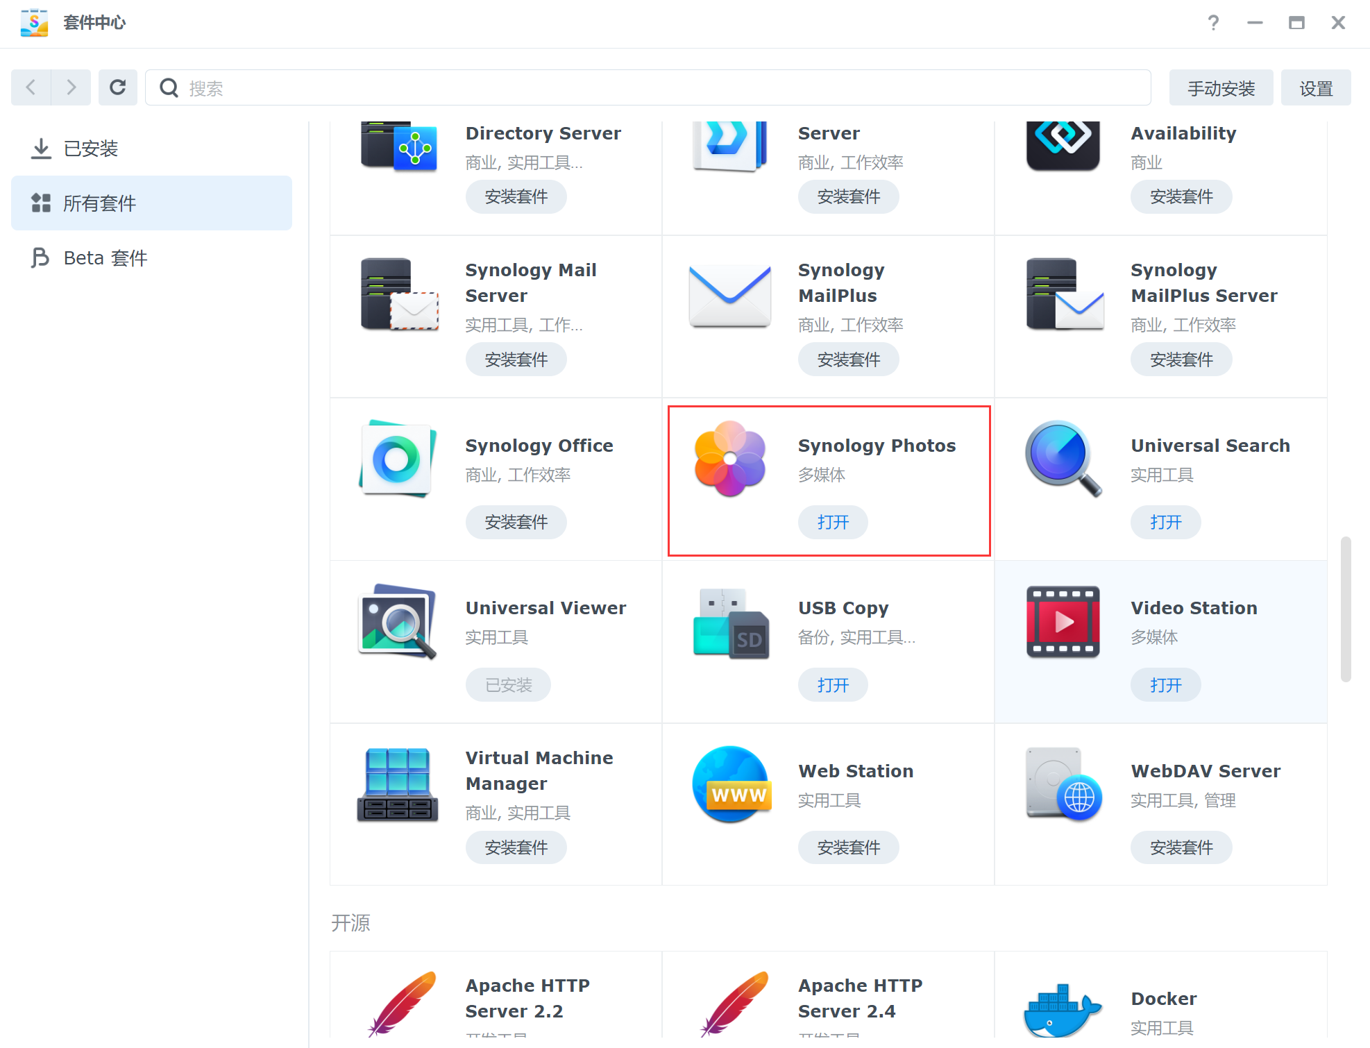Open the 已安装 section in the sidebar
Screen dimensions: 1370x1048
click(90, 149)
